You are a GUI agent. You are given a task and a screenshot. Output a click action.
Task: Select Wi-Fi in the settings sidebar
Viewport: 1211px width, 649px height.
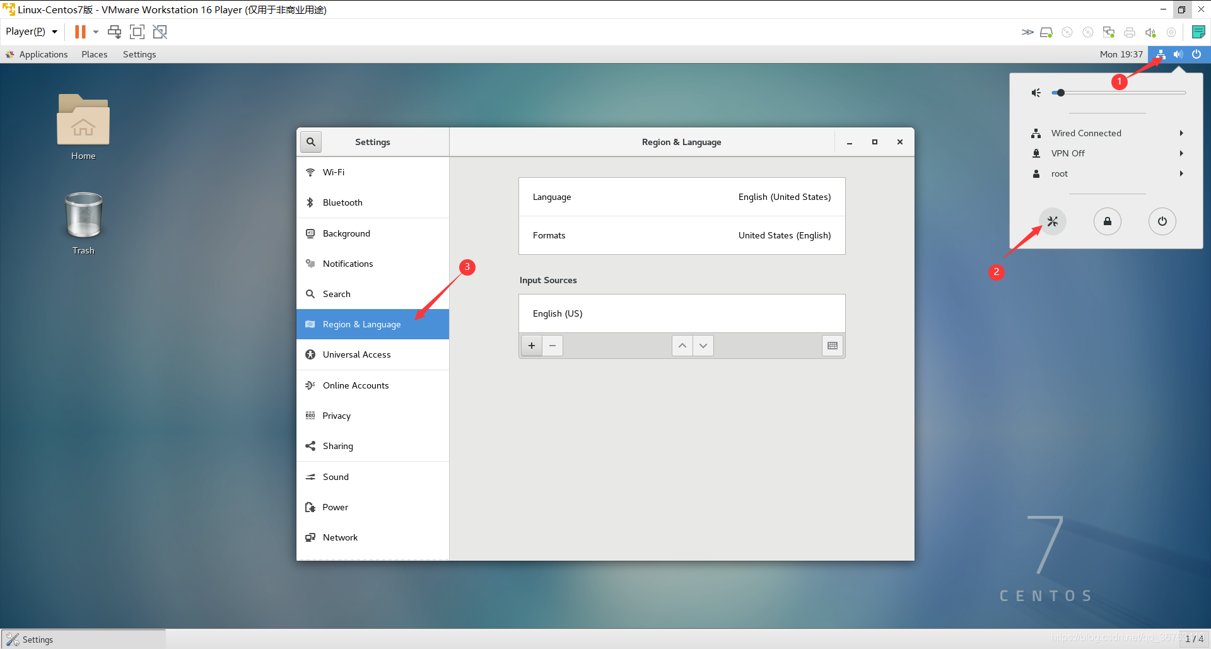(x=373, y=172)
